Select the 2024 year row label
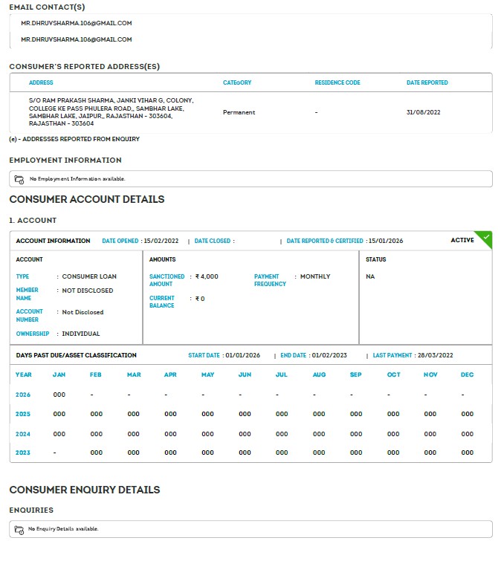This screenshot has height=561, width=504. [x=24, y=433]
